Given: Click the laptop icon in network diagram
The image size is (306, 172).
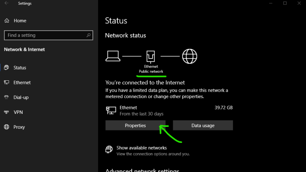Looking at the screenshot, I should pos(113,56).
